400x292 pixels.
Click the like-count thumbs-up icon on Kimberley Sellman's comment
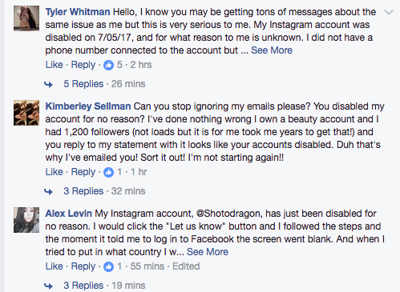click(108, 172)
